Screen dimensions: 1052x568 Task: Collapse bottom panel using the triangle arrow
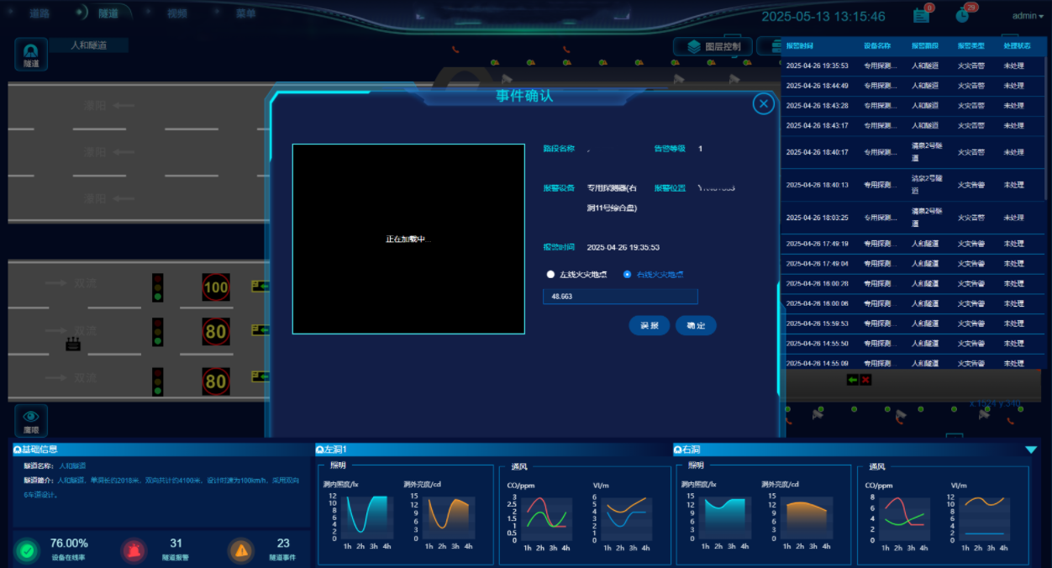1031,450
